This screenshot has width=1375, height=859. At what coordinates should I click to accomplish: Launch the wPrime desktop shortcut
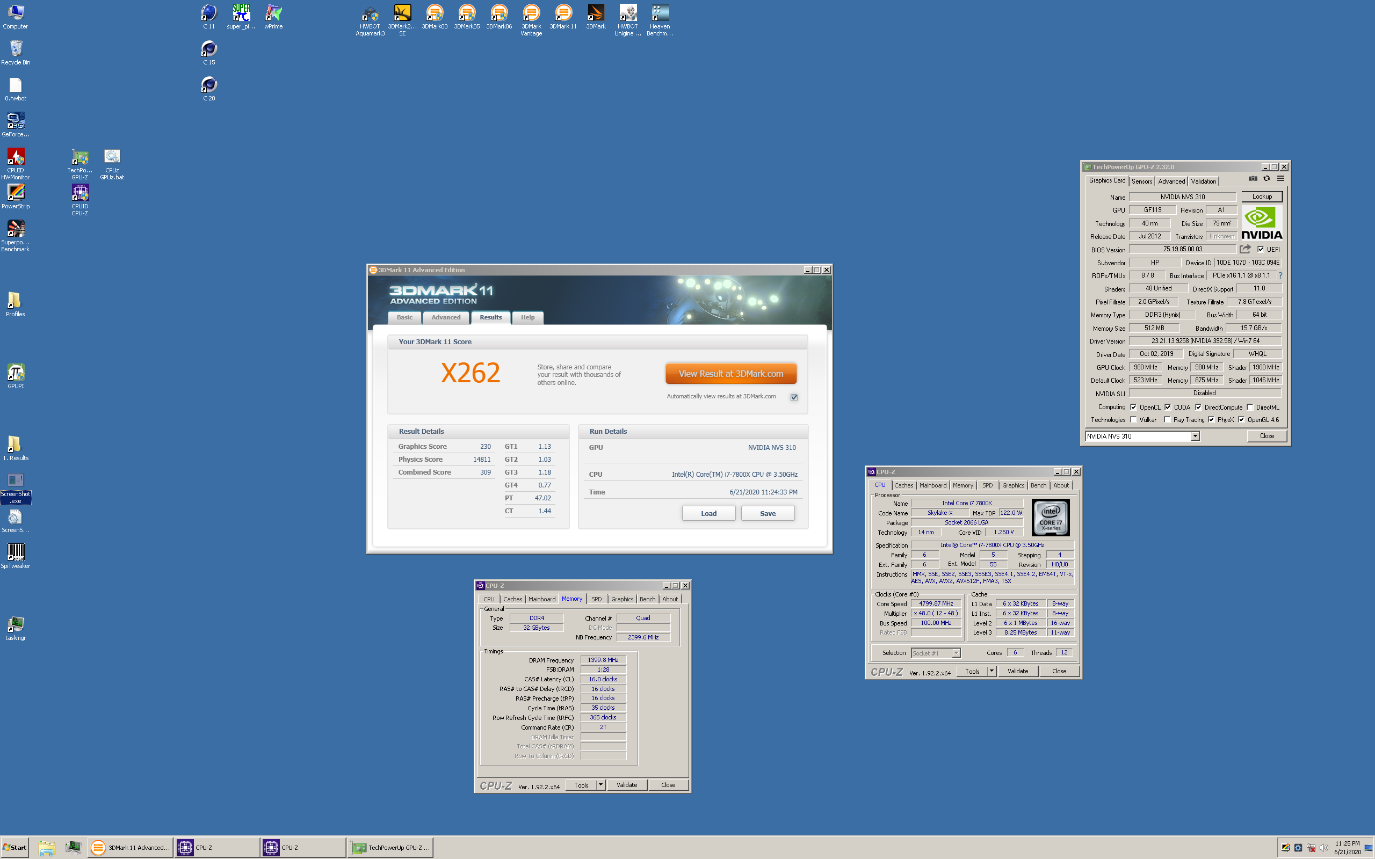(273, 17)
